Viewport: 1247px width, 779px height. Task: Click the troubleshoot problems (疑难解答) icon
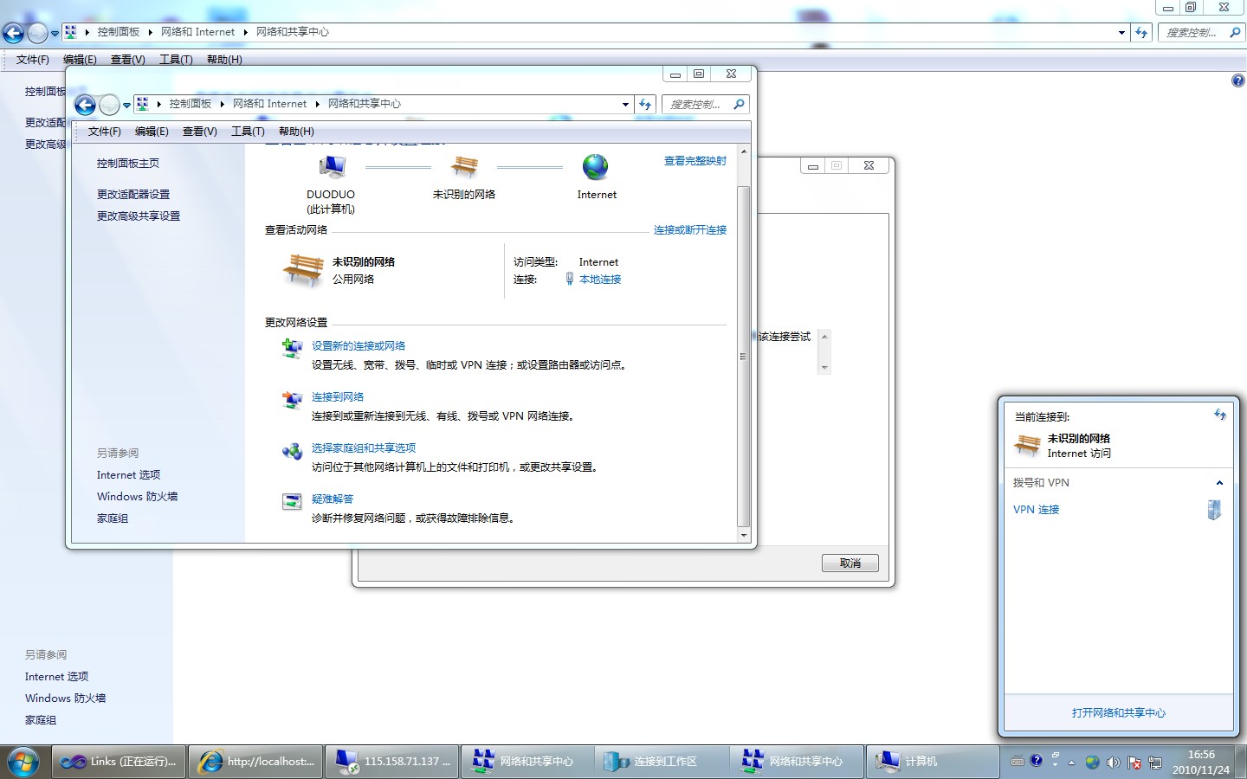pos(292,501)
